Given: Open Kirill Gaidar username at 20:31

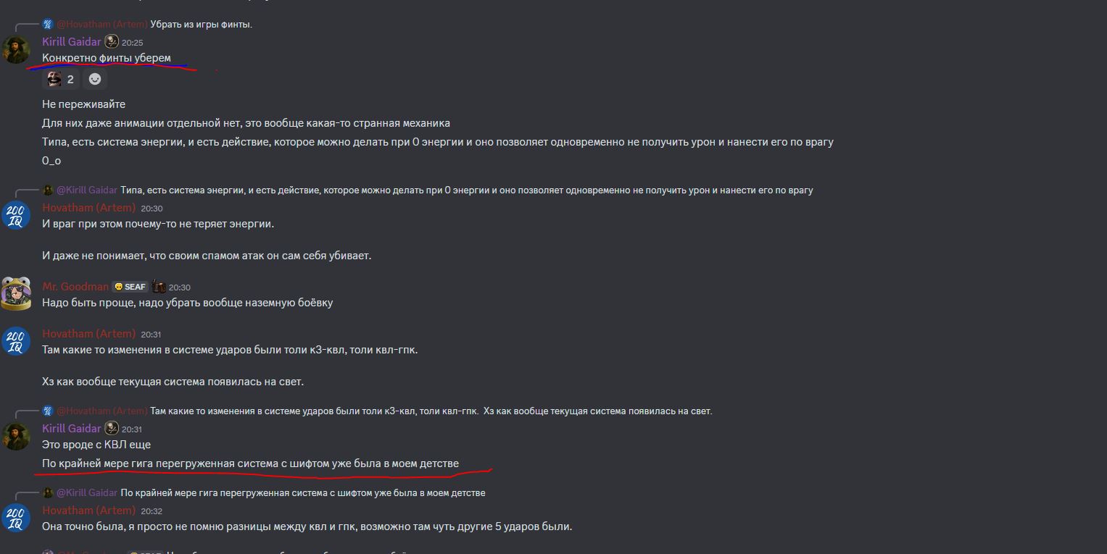Looking at the screenshot, I should (72, 428).
